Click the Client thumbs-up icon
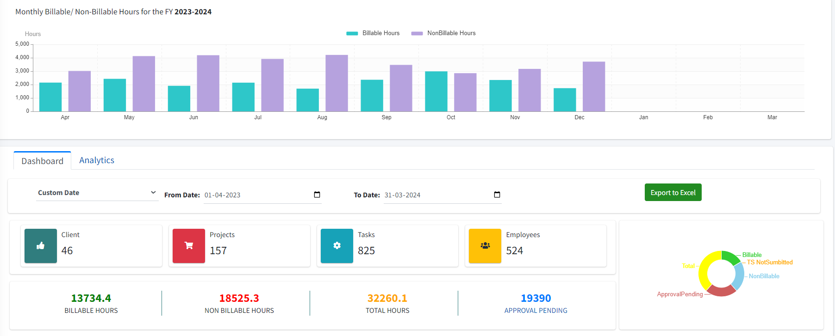This screenshot has width=835, height=336. [41, 246]
